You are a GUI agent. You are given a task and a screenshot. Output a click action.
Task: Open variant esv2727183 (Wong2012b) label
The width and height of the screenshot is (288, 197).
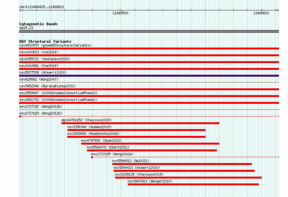[x=41, y=113]
